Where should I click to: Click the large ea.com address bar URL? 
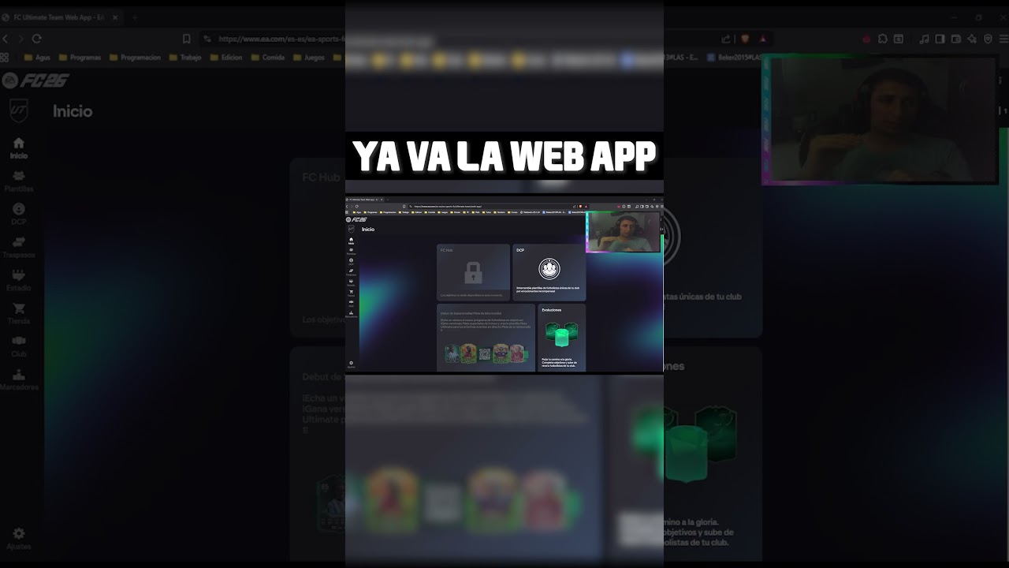(x=281, y=39)
